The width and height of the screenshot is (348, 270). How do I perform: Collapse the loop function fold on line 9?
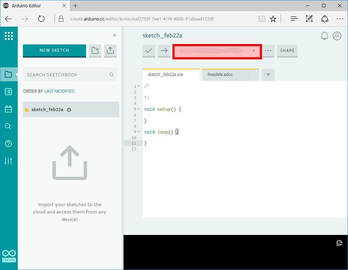click(x=139, y=132)
